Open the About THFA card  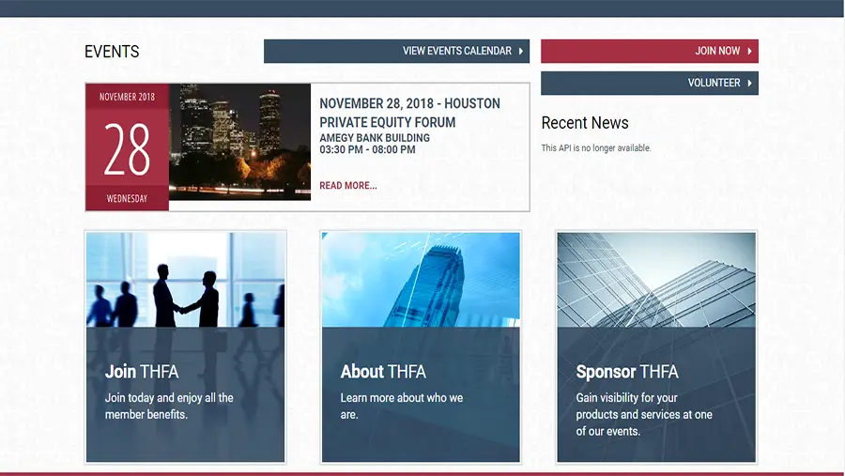[x=421, y=347]
